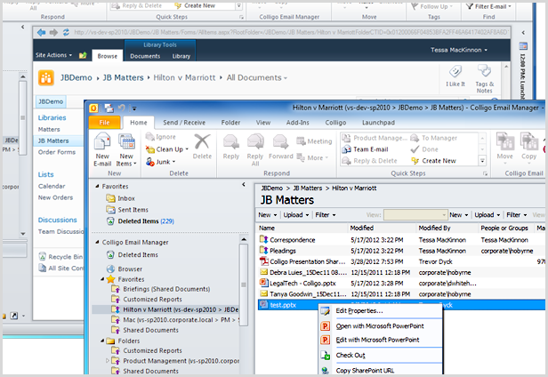Switch to Launchpad ribbon tab
This screenshot has width=548, height=377.
(x=378, y=123)
